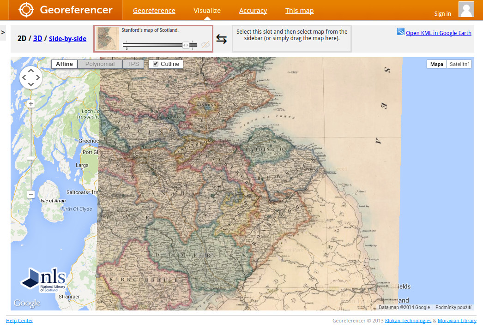Select the TPS transformation

133,64
